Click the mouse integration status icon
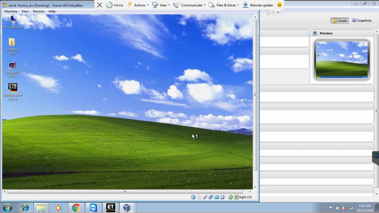Viewport: 379px width, 213px height. pos(231,197)
